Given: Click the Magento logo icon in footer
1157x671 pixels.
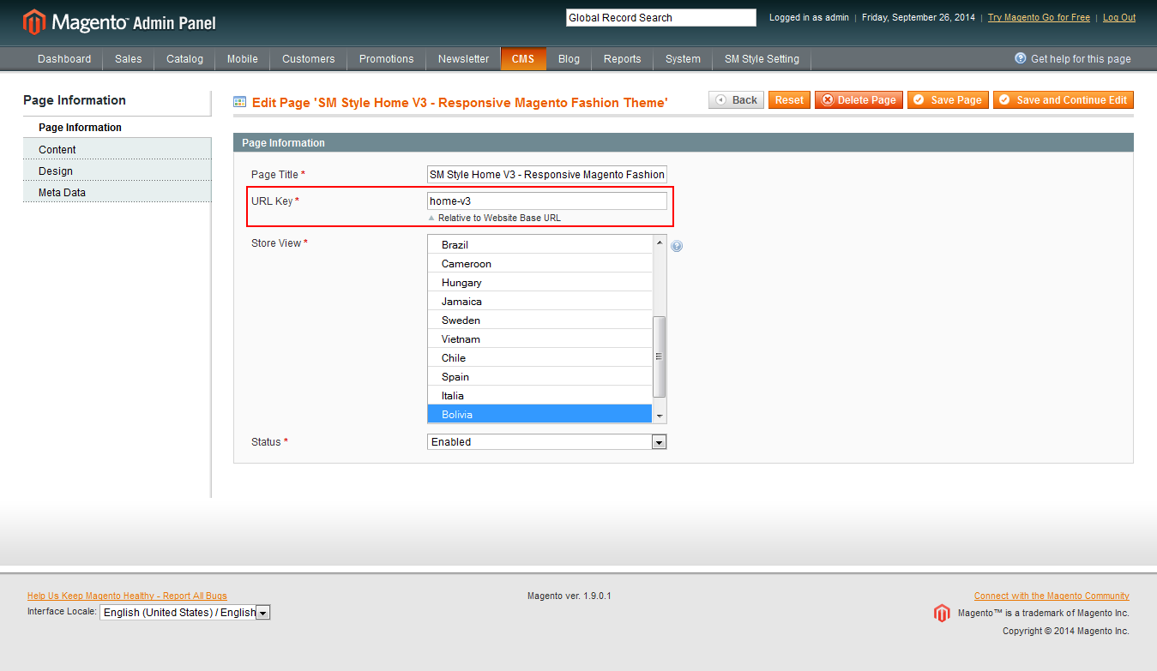Looking at the screenshot, I should tap(942, 614).
